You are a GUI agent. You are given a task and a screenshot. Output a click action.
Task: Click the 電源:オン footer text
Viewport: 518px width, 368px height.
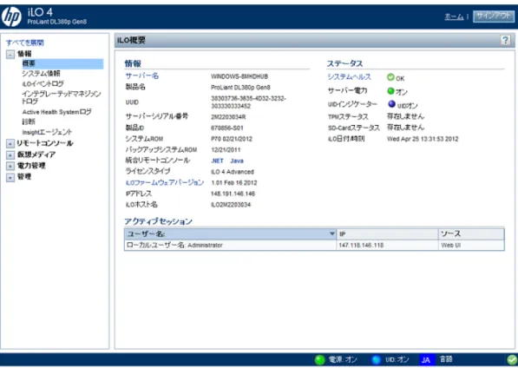tap(343, 359)
